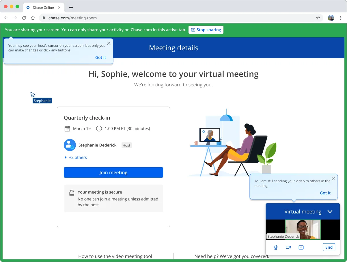Click Stephanie Dederick's host avatar icon
Image resolution: width=347 pixels, height=264 pixels.
[x=70, y=145]
